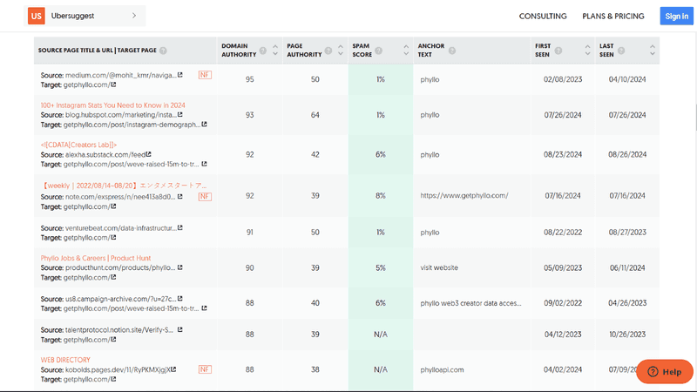
Task: Open Plans & Pricing in top navigation
Action: tap(613, 16)
